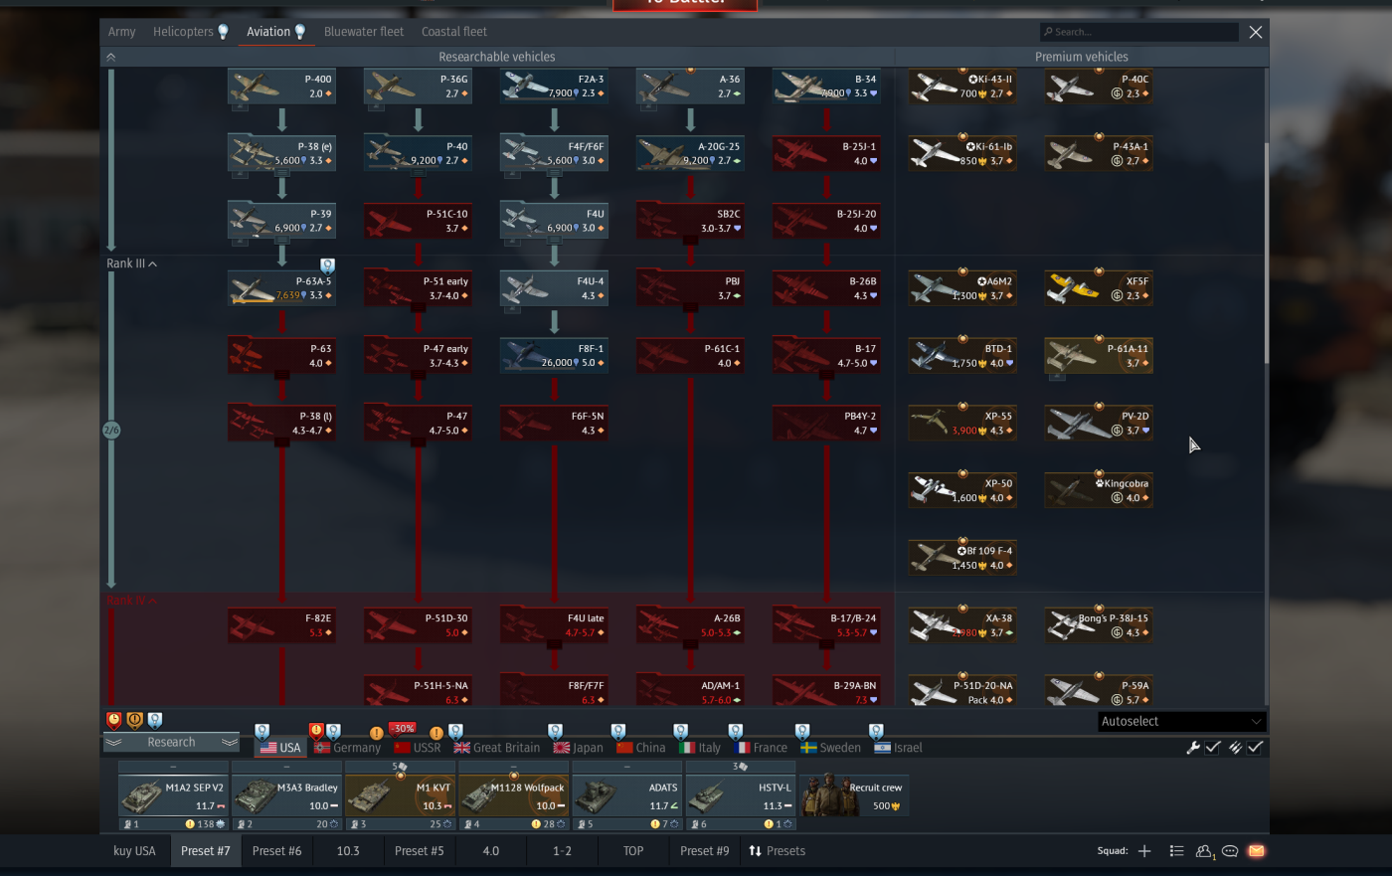Open the chat speech bubble
Viewport: 1392px width, 876px height.
(1230, 851)
